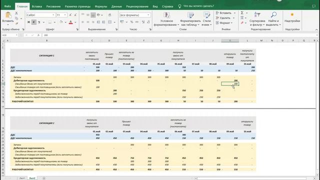Switch to the Разметка страницы tab
Screen dimensions: 320x180
[x=77, y=6]
